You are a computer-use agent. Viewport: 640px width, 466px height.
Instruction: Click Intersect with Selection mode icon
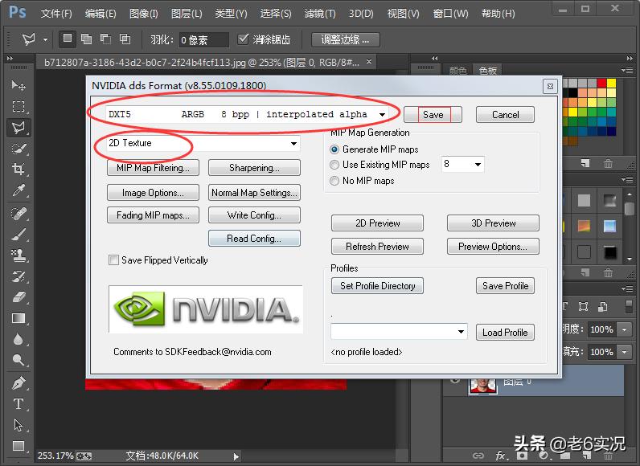point(125,39)
